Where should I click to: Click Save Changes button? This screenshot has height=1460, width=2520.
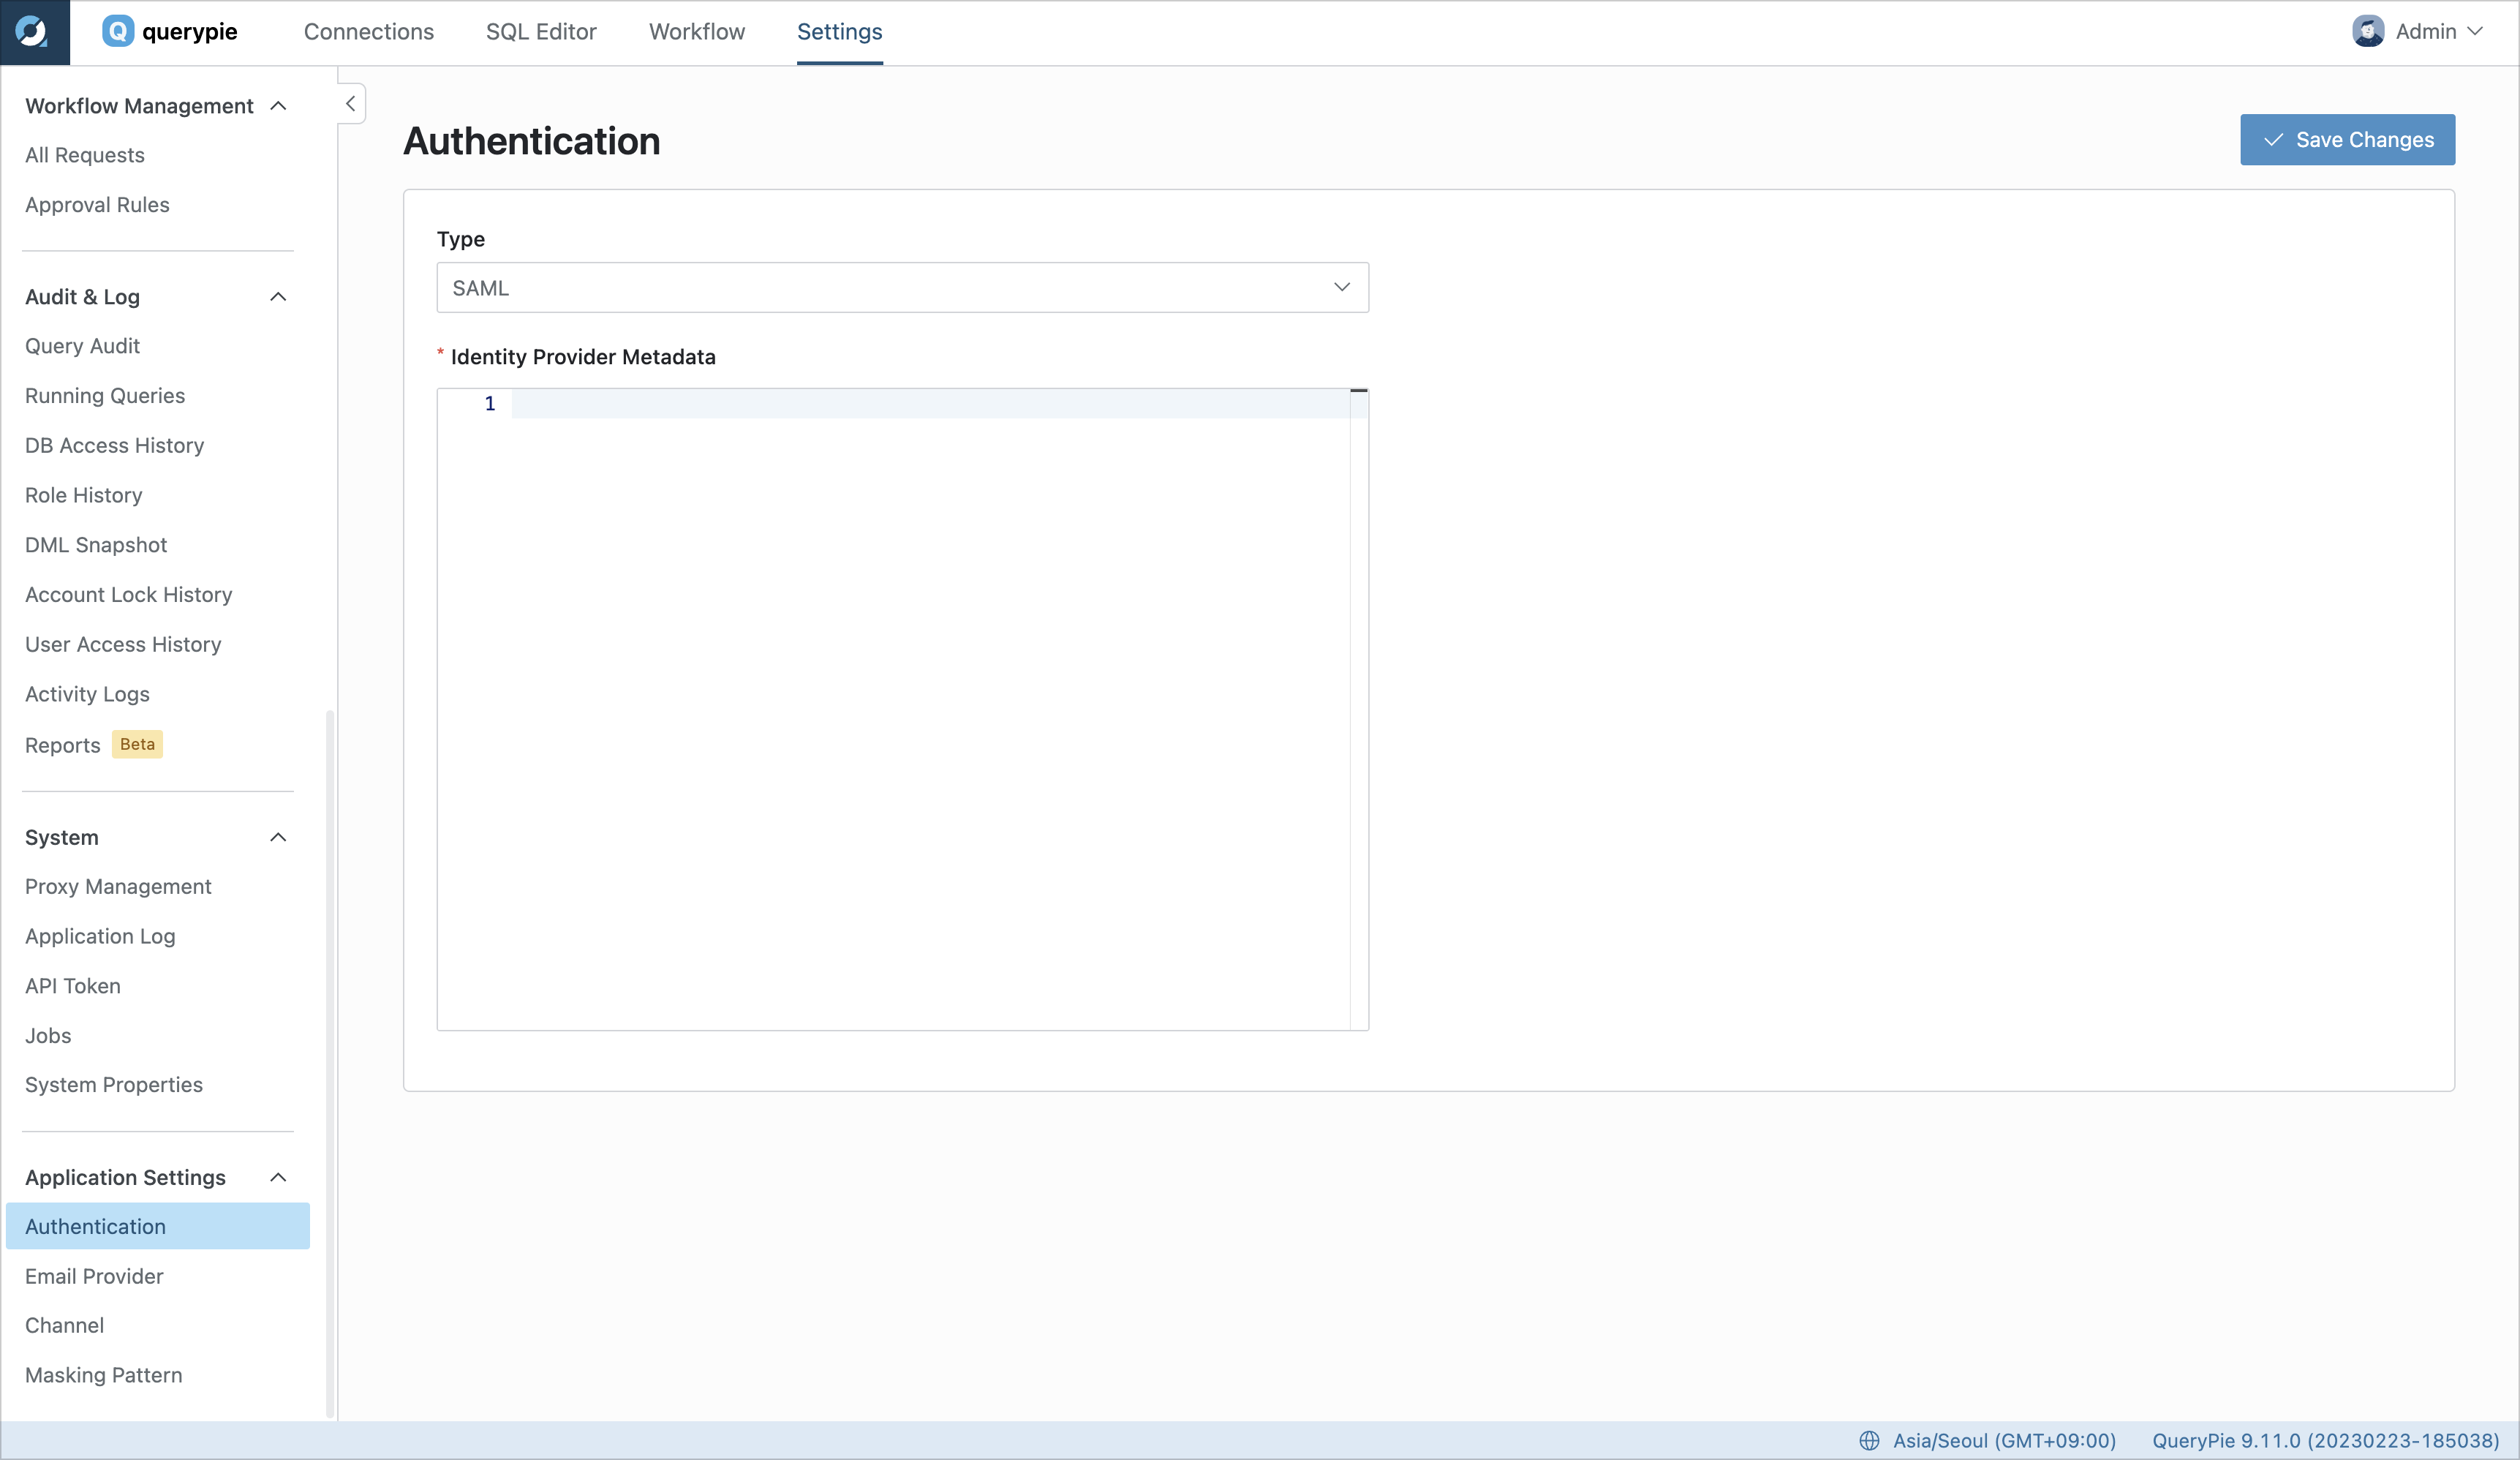tap(2347, 140)
